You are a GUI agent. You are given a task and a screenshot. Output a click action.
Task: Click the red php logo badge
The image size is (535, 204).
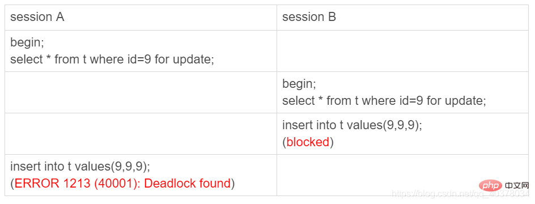tap(490, 185)
